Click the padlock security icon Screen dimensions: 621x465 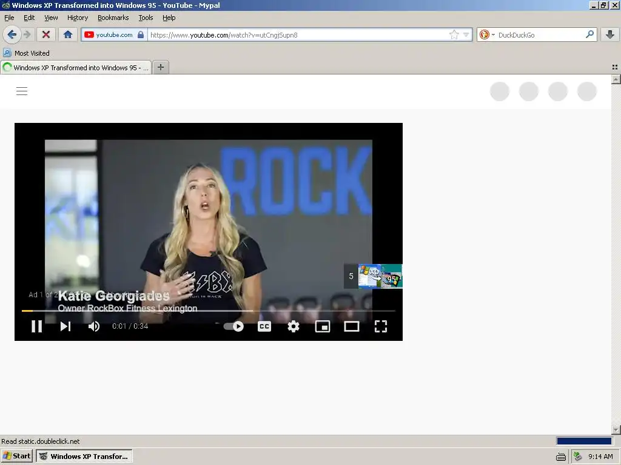click(141, 35)
